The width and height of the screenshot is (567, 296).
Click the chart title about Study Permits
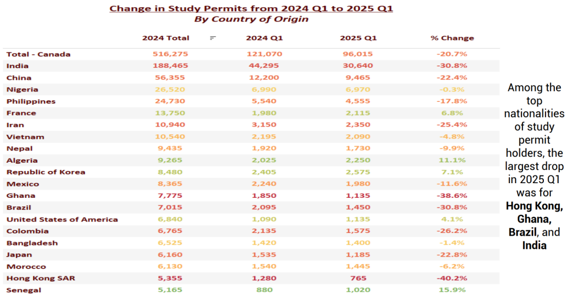pos(251,8)
